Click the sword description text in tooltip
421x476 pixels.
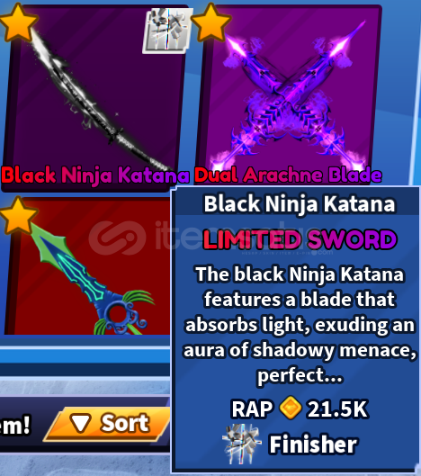tap(300, 325)
